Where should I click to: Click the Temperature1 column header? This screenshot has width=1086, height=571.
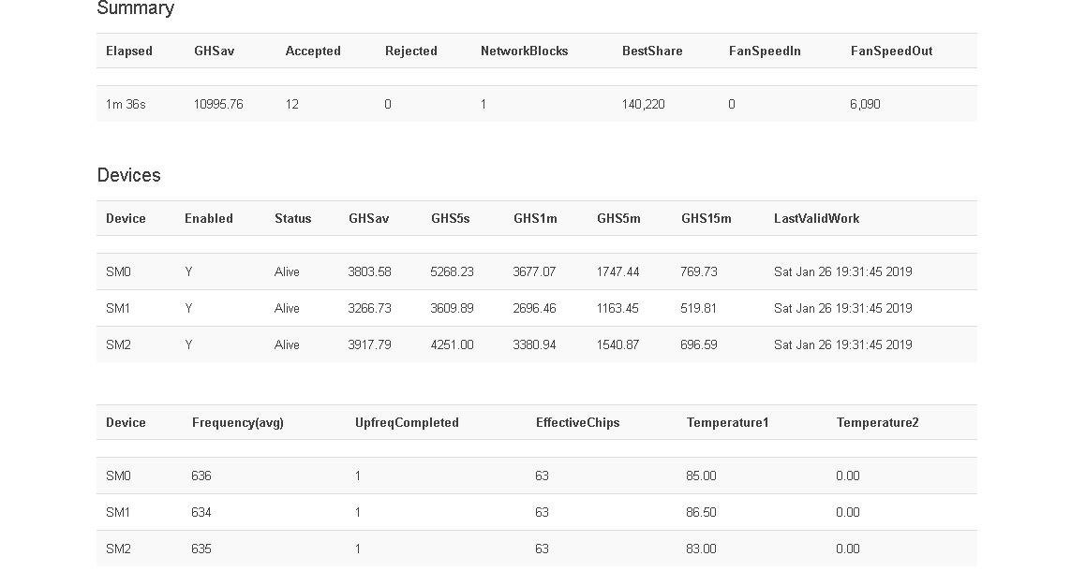pyautogui.click(x=727, y=423)
